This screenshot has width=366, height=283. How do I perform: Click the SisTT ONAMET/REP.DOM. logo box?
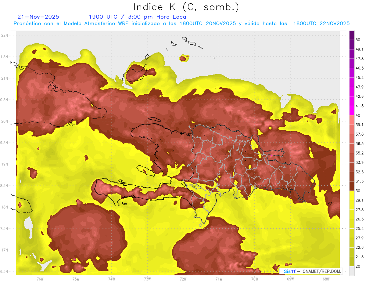point(311,271)
